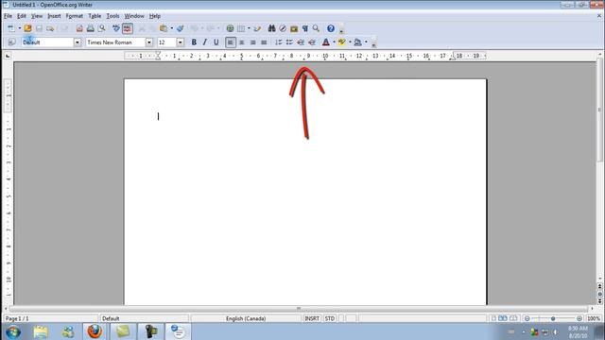Click the Windows Start orb

click(13, 331)
